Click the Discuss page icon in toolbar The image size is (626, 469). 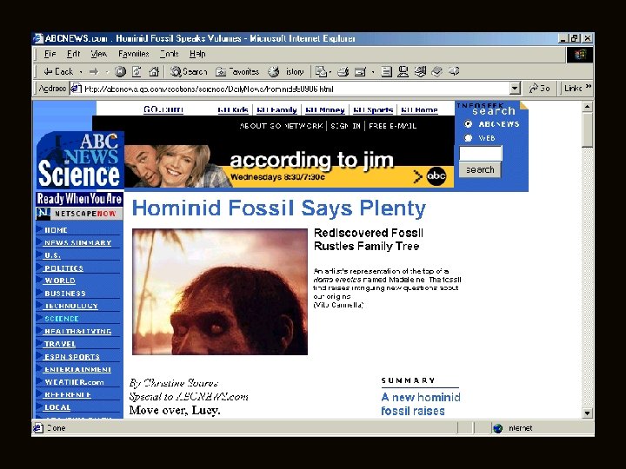(386, 72)
